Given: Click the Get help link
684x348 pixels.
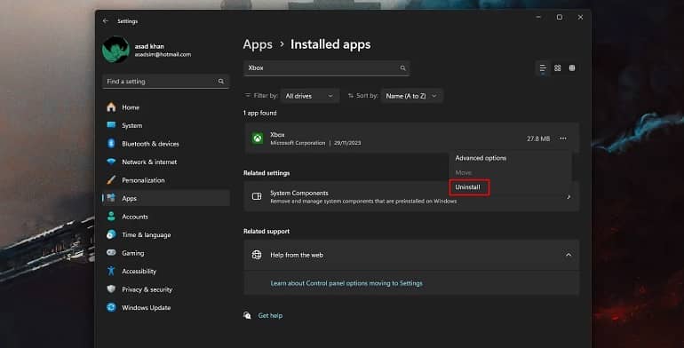Looking at the screenshot, I should [x=270, y=315].
